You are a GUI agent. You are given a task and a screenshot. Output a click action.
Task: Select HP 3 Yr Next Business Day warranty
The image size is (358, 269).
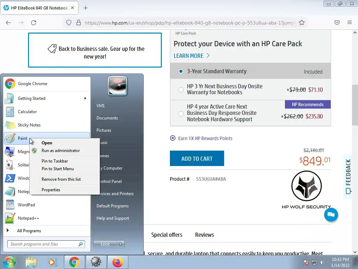181,90
